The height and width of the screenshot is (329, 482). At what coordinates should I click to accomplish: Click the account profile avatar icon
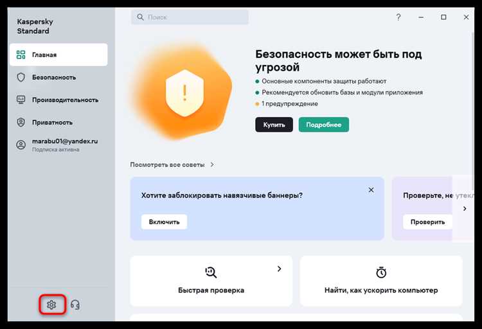(x=21, y=145)
